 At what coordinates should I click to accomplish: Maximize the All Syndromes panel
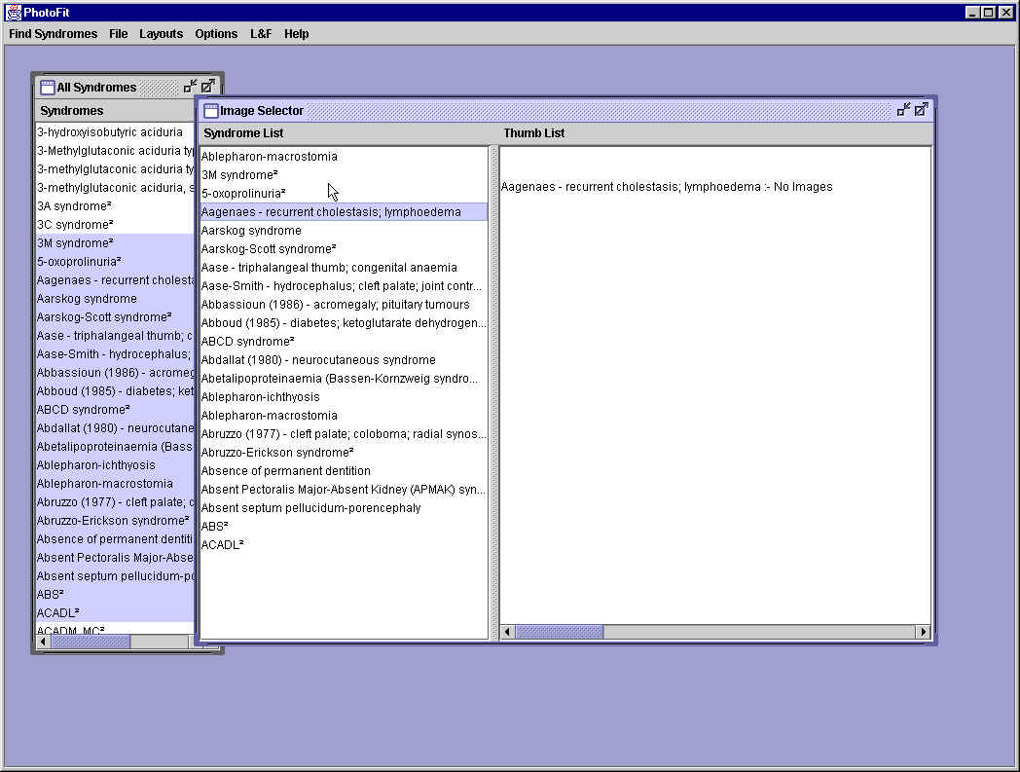click(x=207, y=87)
